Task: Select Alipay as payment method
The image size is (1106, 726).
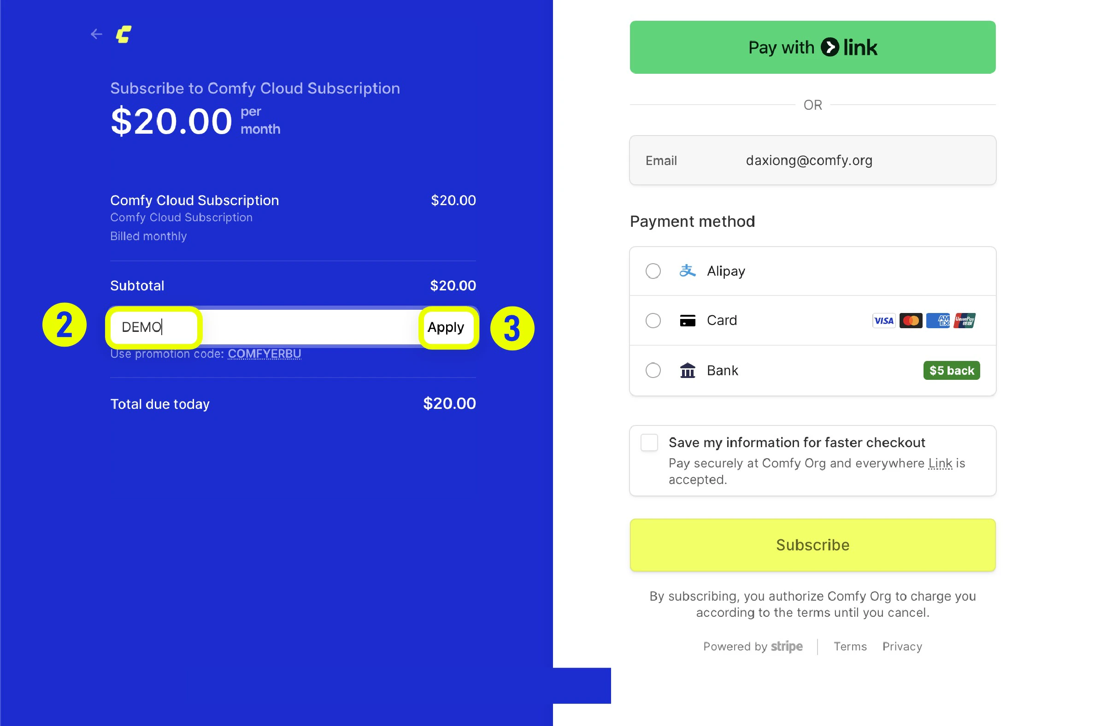Action: [x=653, y=271]
